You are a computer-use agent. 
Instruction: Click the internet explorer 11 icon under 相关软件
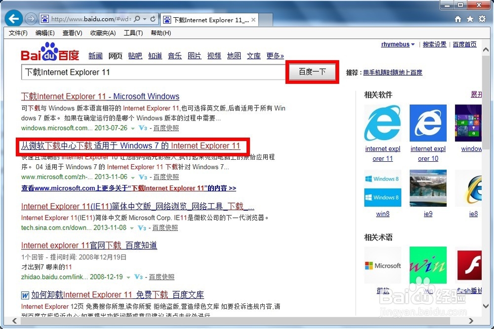[x=383, y=122]
